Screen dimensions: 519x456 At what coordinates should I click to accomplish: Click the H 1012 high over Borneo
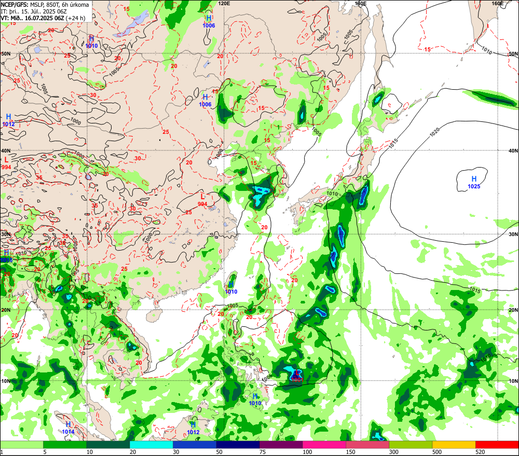coord(193,428)
